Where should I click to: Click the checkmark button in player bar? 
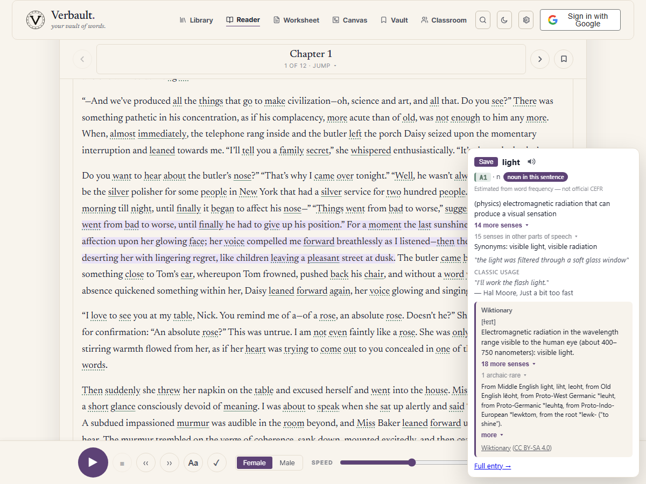click(x=217, y=462)
